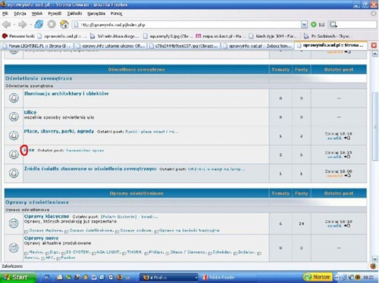The width and height of the screenshot is (379, 283).
Task: Open the Windows Start button
Action: click(x=17, y=277)
